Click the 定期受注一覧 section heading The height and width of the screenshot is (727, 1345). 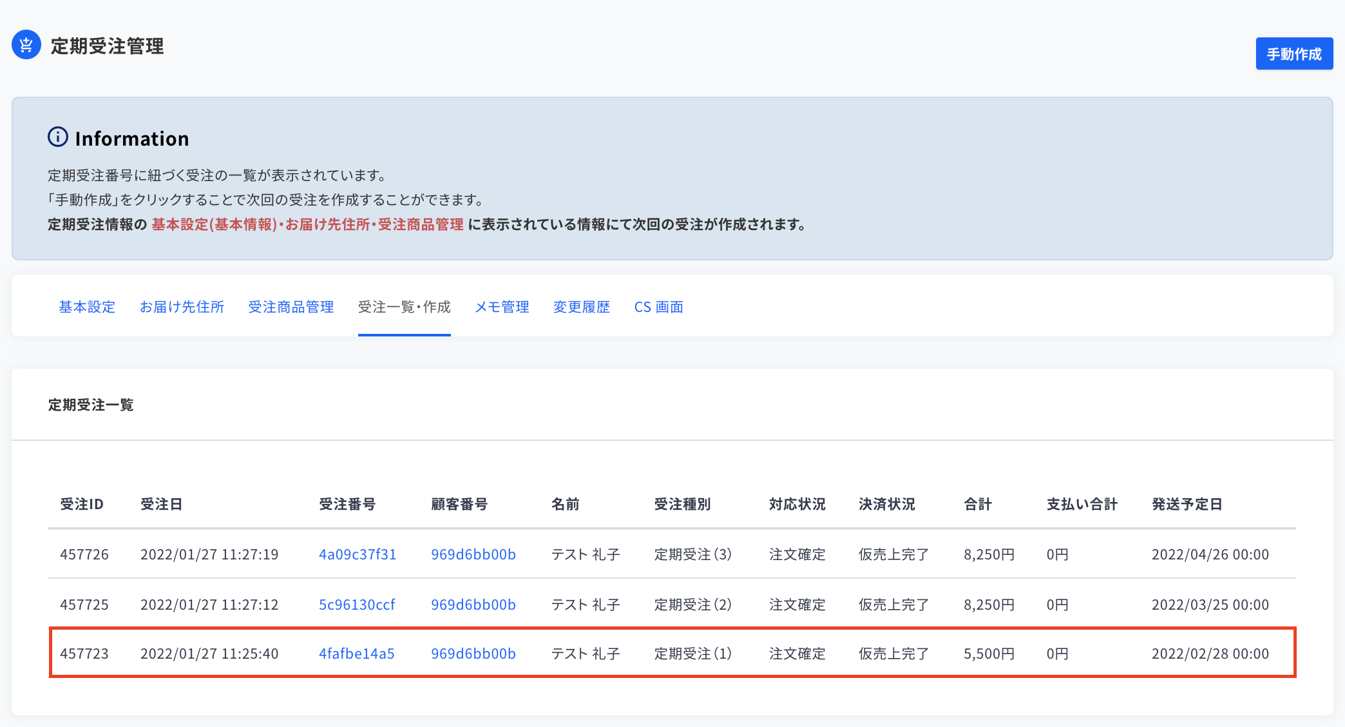pyautogui.click(x=91, y=405)
